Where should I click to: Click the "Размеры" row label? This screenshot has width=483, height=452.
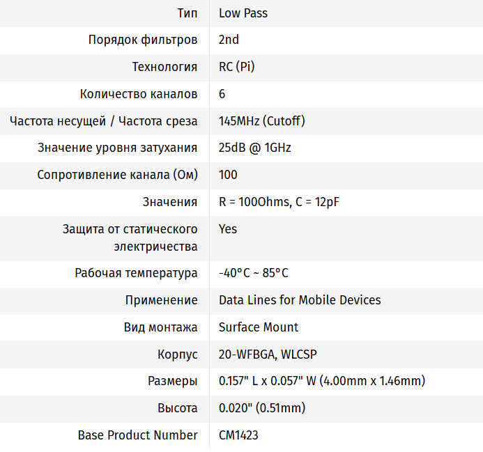pos(173,381)
